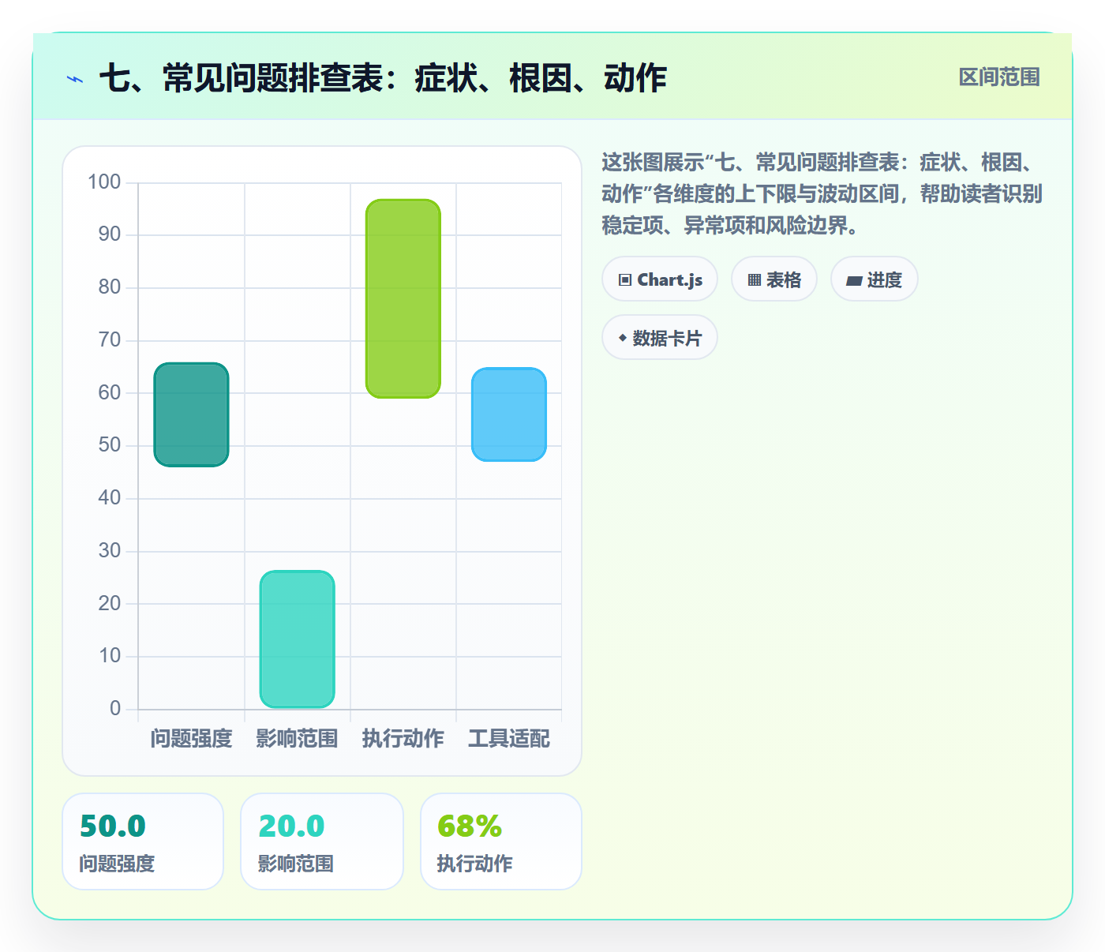The width and height of the screenshot is (1105, 952).
Task: Click the 70 y-axis tick label
Action: (110, 340)
